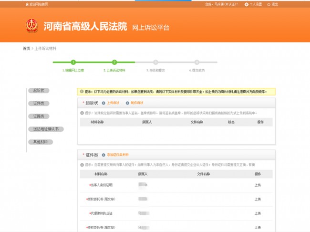This screenshot has width=310, height=232.
Task: Jump to 证件类 in the sidebar
Action: tap(39, 103)
